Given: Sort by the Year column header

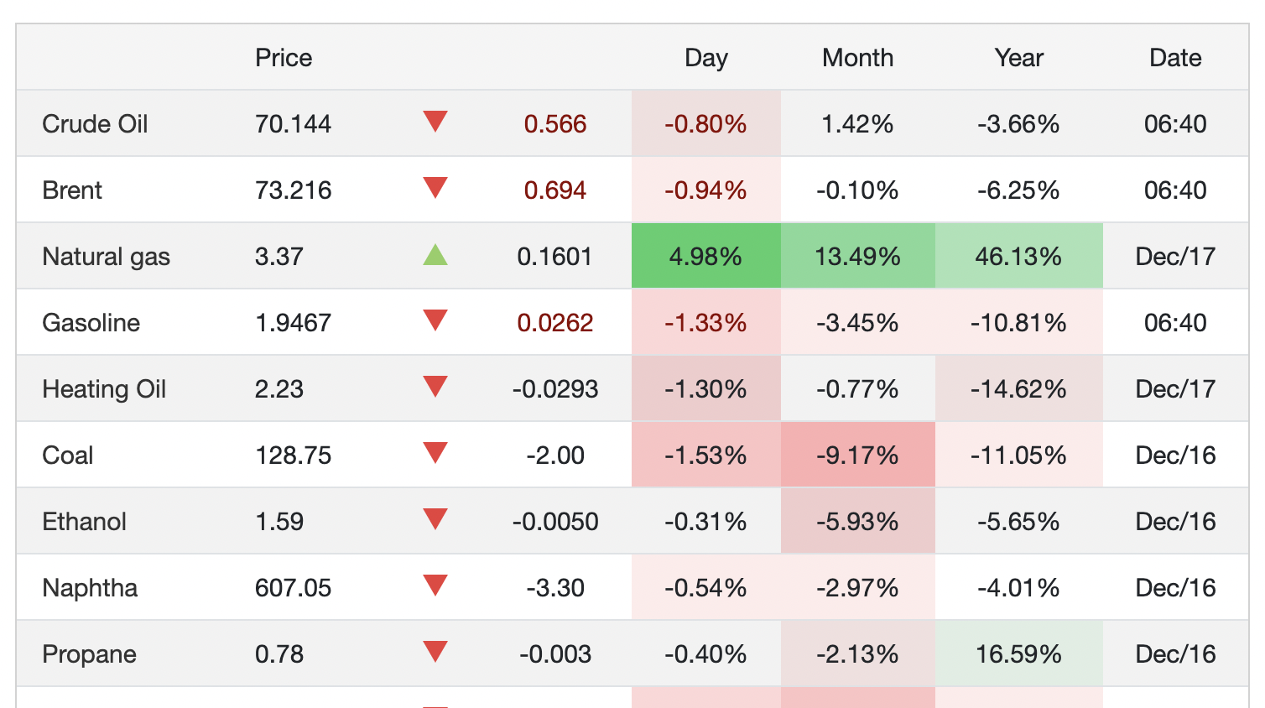Looking at the screenshot, I should (1019, 58).
